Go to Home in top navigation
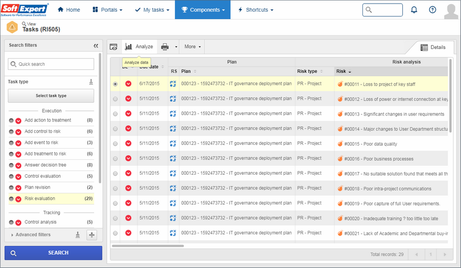Viewport: 461px width, 268px height. [69, 10]
